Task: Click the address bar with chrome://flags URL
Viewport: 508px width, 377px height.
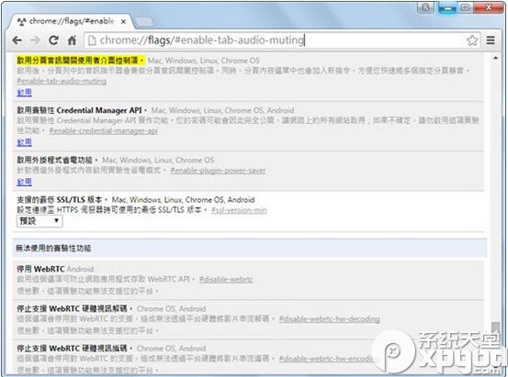Action: (x=281, y=40)
